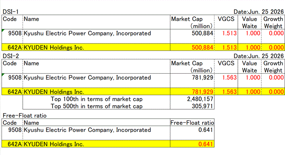Select the Free-Float ratio section title
Screen dimensions: 285x155
24,116
